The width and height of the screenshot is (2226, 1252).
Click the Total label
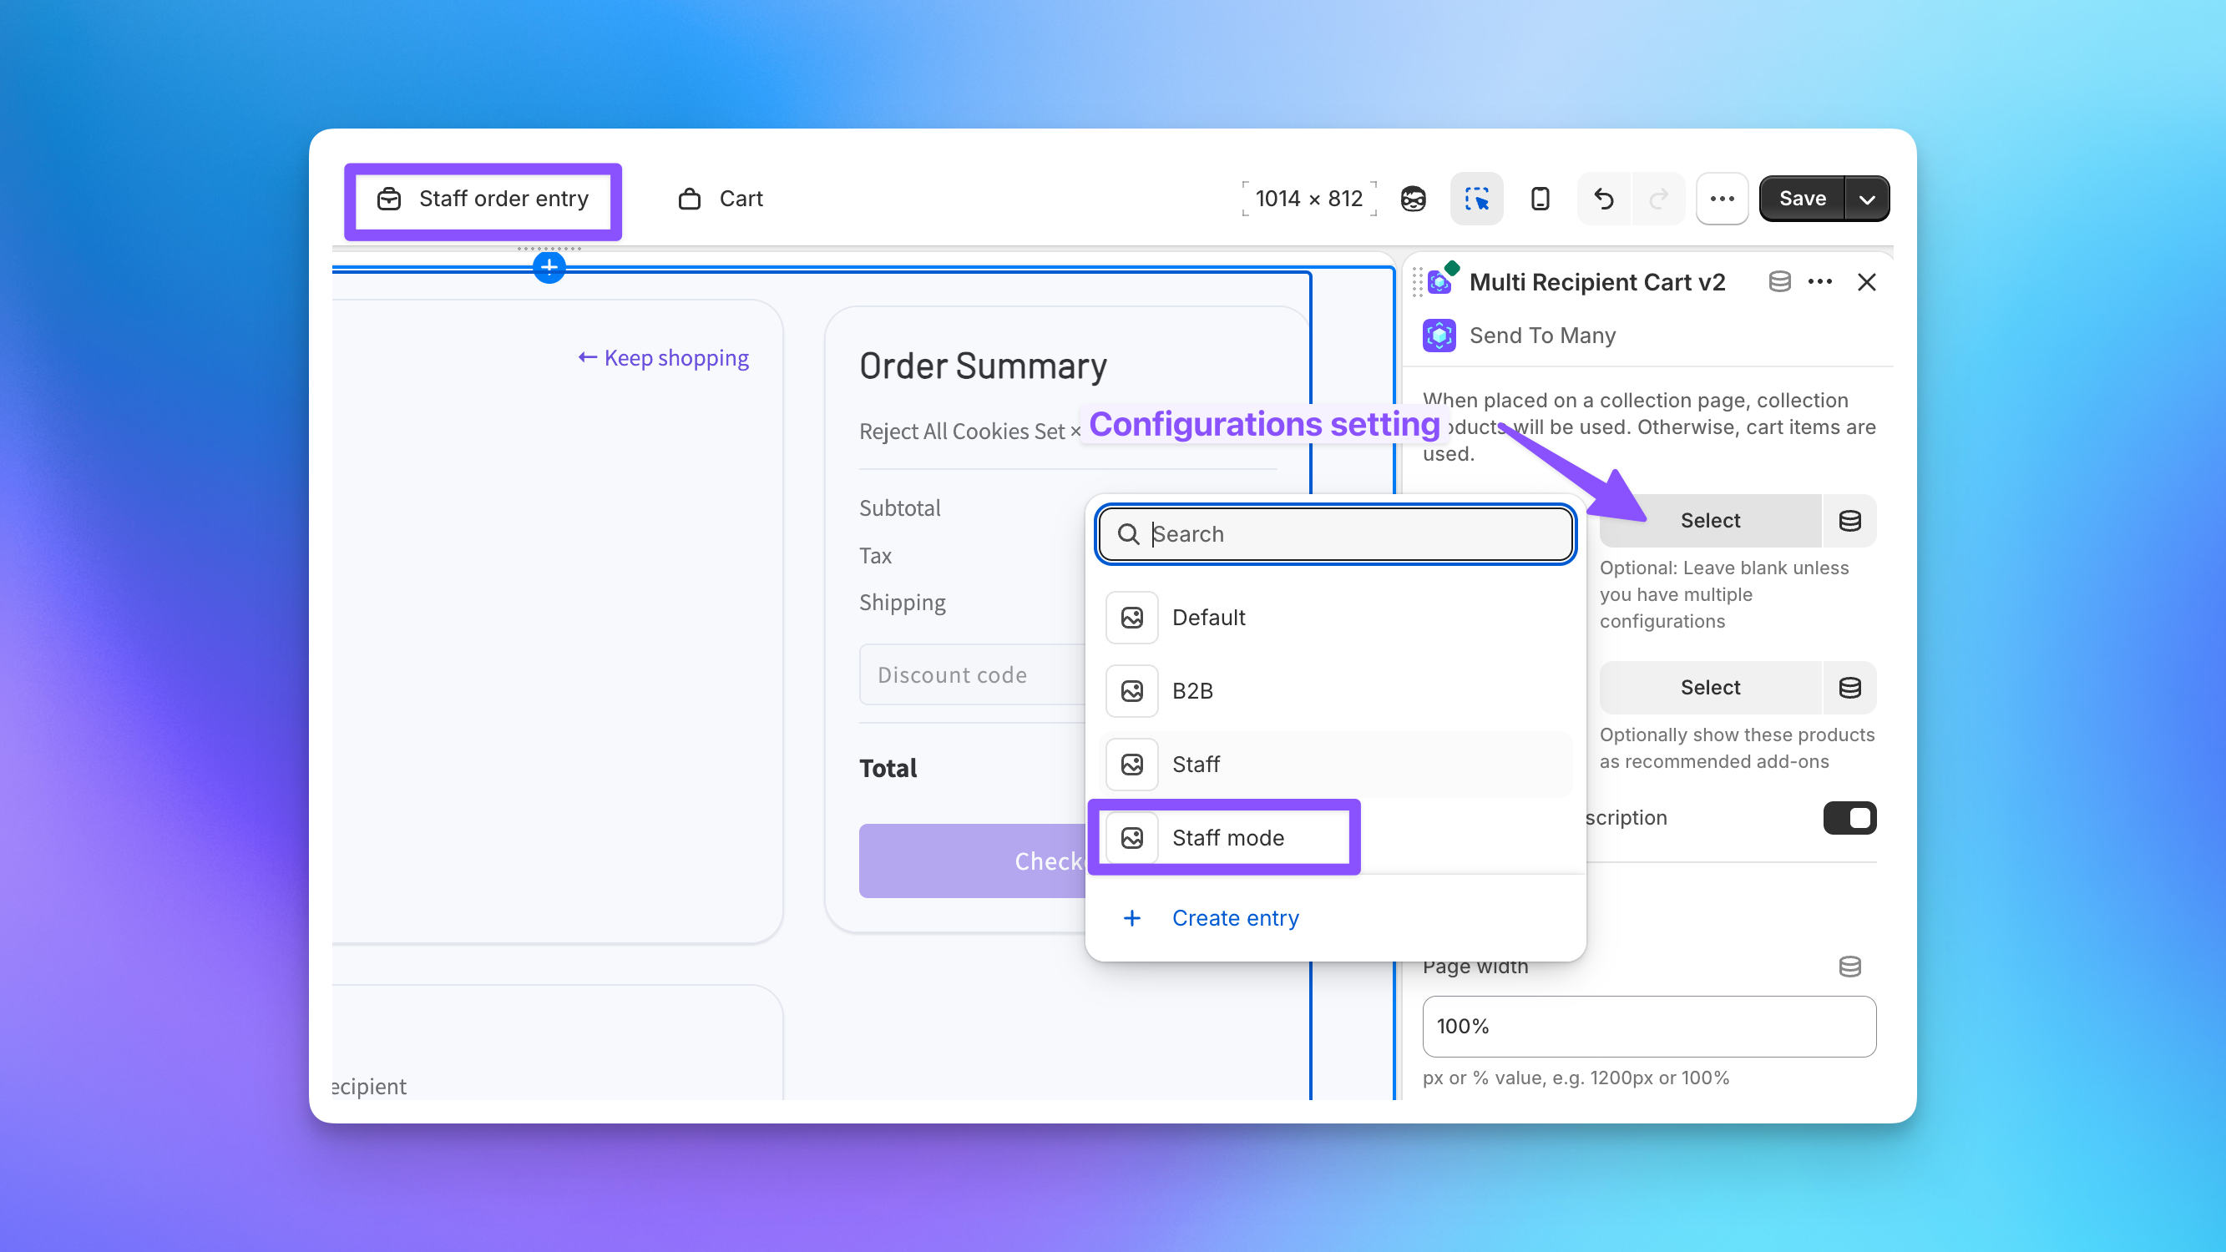click(888, 768)
